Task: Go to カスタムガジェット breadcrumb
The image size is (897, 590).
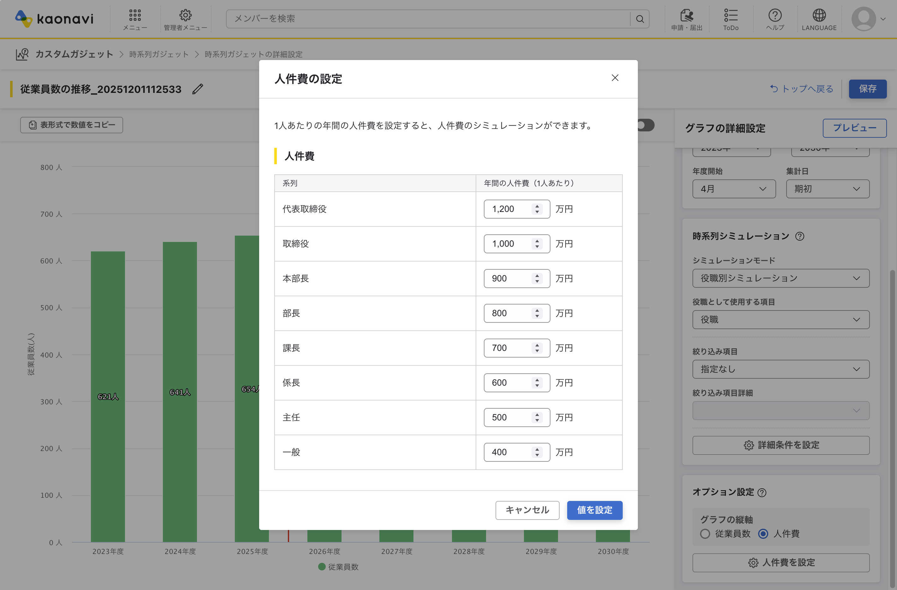Action: [x=74, y=54]
